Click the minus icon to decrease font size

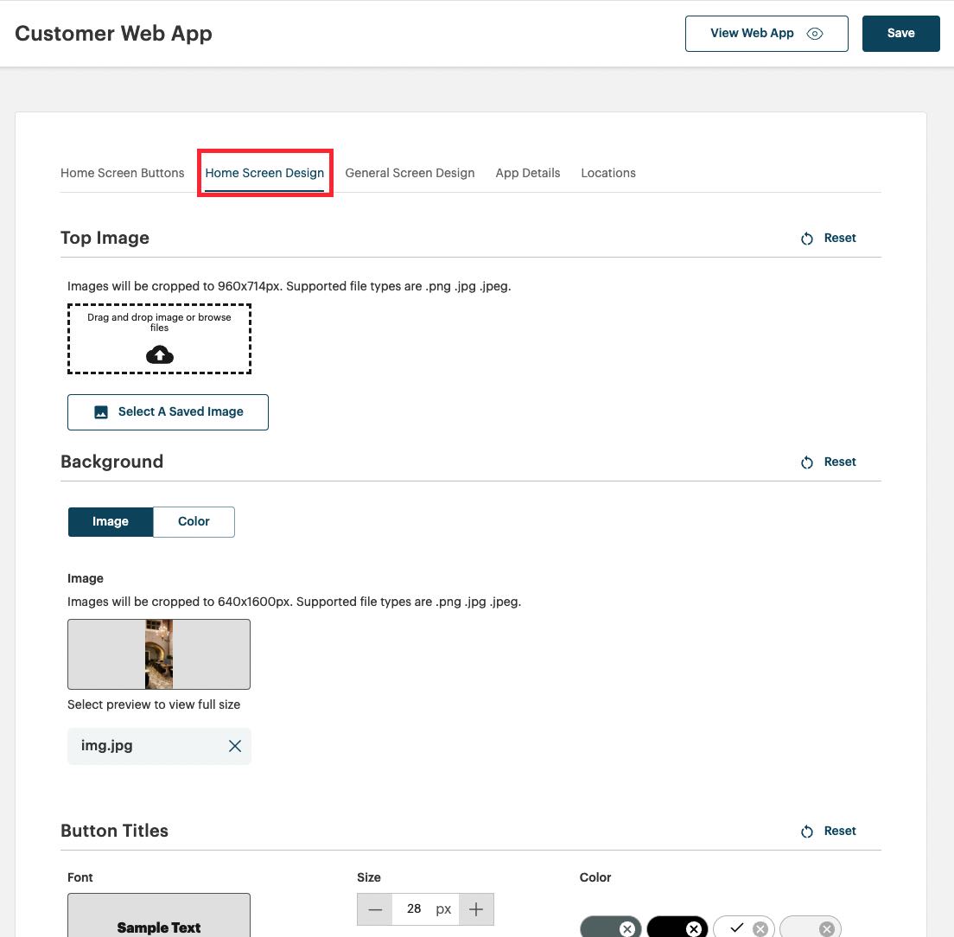tap(375, 908)
